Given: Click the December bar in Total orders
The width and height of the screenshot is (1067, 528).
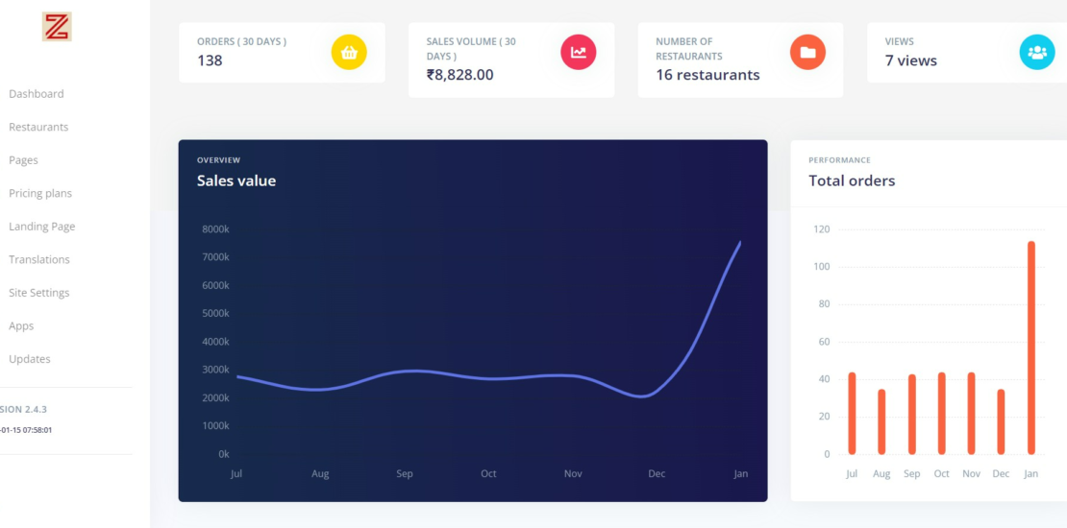Looking at the screenshot, I should click(1001, 421).
